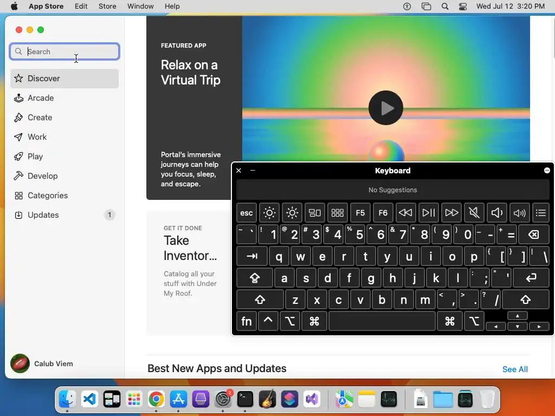Toggle the right command key
555x416 pixels.
(x=450, y=321)
